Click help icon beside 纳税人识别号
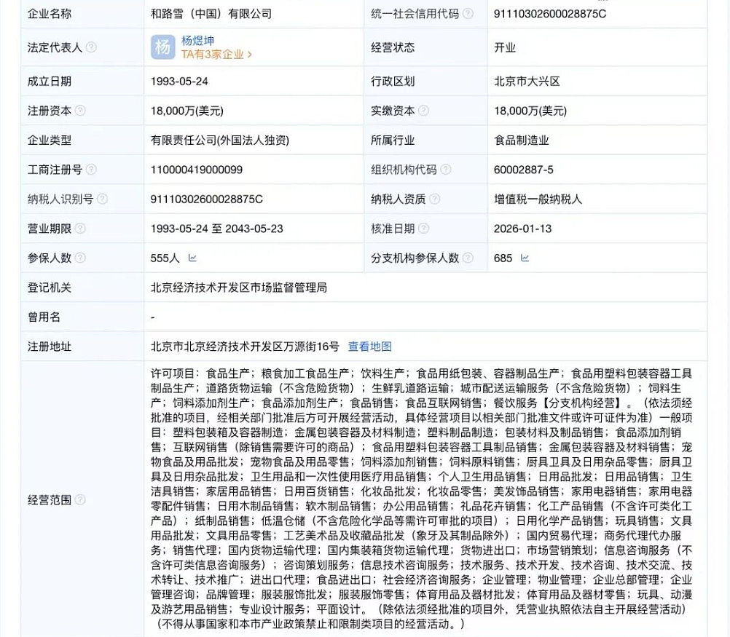 (103, 199)
